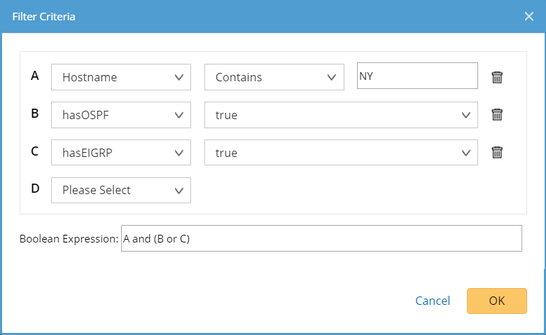The height and width of the screenshot is (335, 546).
Task: Remove the hasOSPF row using trash icon
Action: (x=497, y=115)
